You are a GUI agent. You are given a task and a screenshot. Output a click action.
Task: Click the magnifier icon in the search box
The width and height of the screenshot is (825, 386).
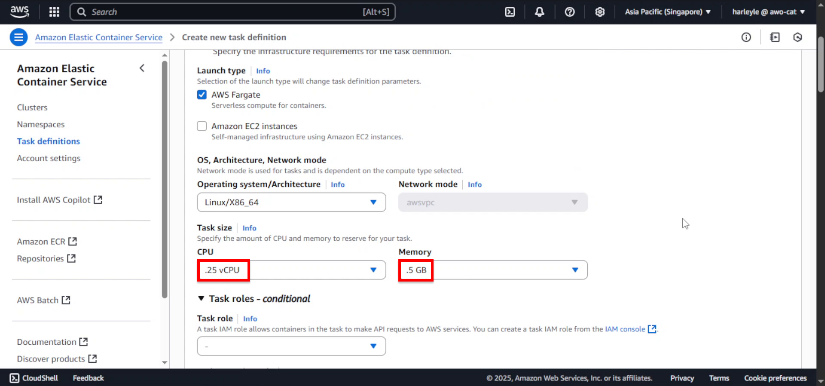(x=82, y=12)
